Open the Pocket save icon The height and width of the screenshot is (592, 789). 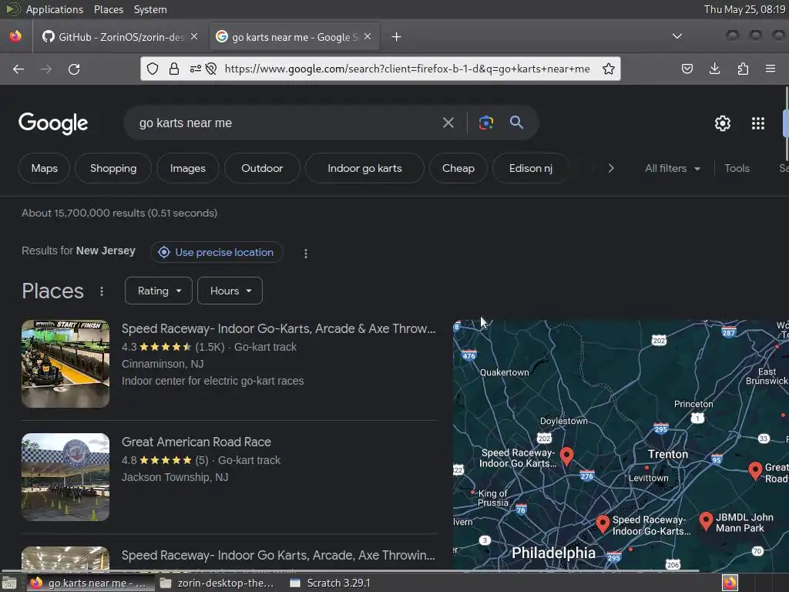pos(687,69)
